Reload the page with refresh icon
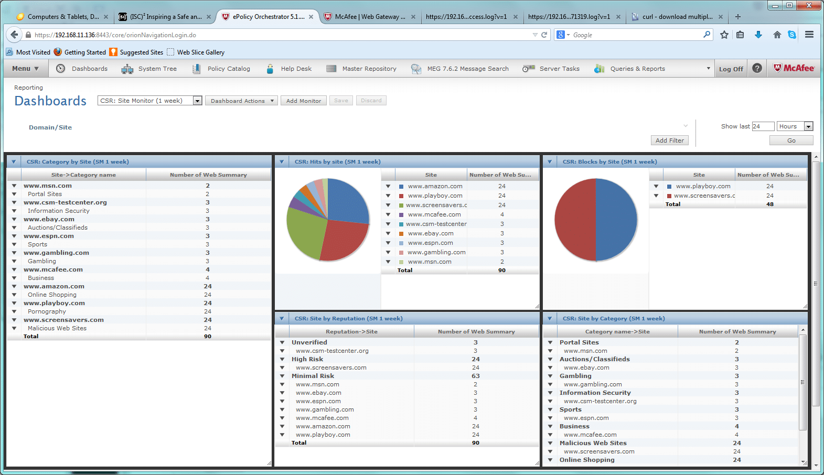The height and width of the screenshot is (475, 824). [544, 35]
